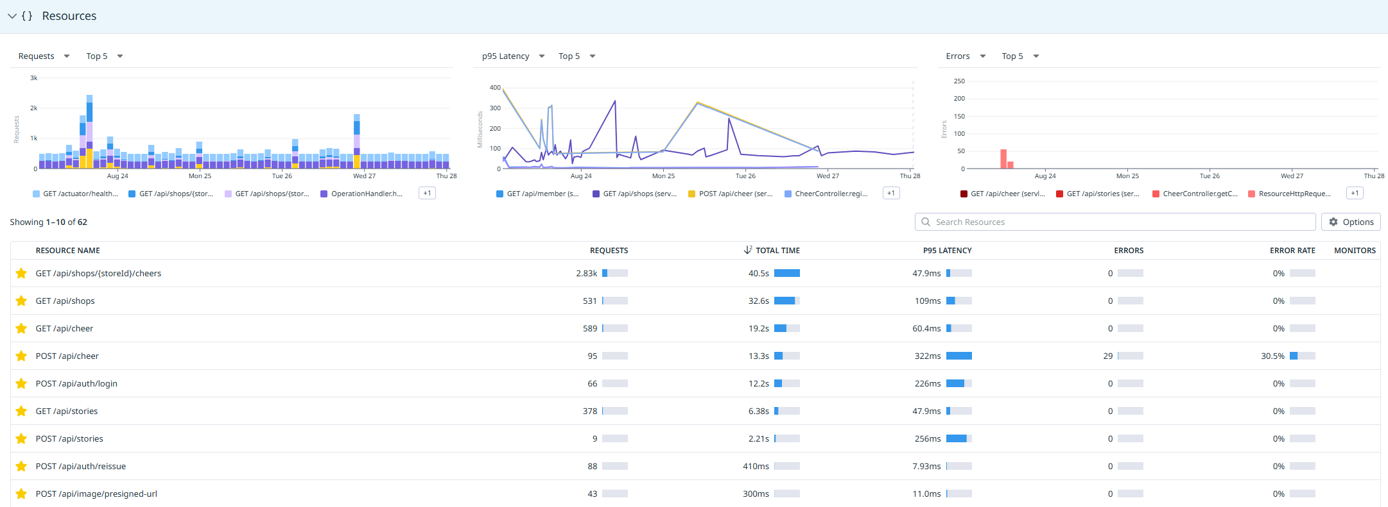Click the MONITORS column header

tap(1355, 251)
